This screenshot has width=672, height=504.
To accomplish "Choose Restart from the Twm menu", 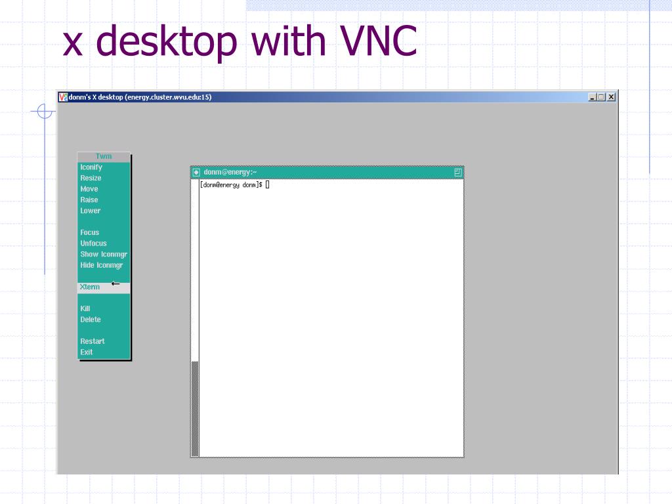I will click(104, 341).
